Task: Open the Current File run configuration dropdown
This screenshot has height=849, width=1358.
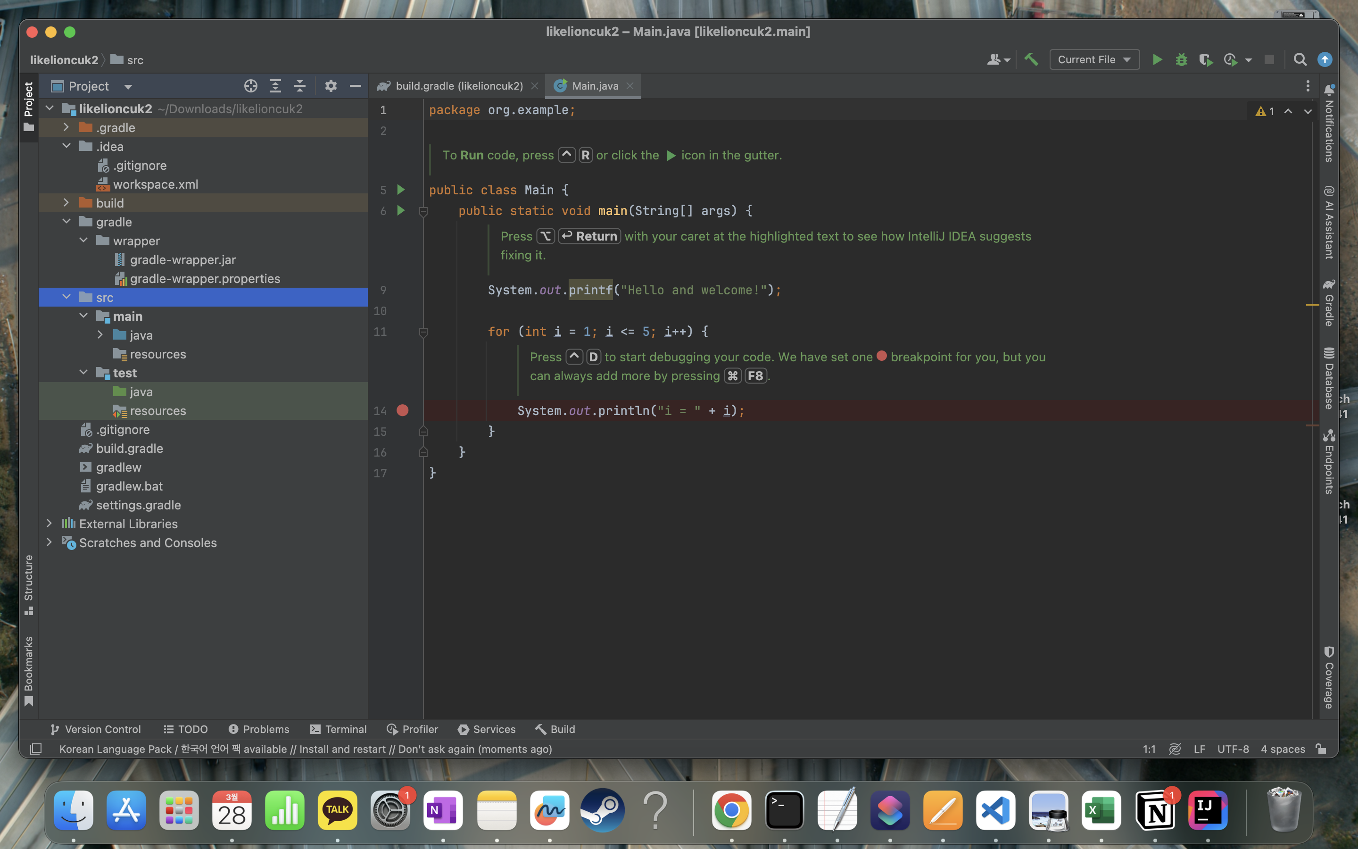Action: [1093, 59]
